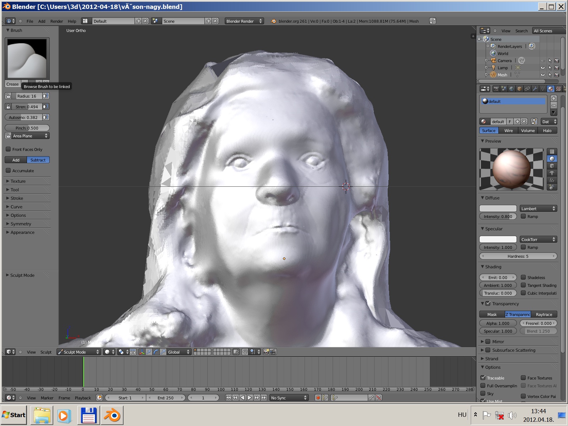The height and width of the screenshot is (426, 568).
Task: Open the Modifiers wrench properties tab
Action: (x=535, y=89)
